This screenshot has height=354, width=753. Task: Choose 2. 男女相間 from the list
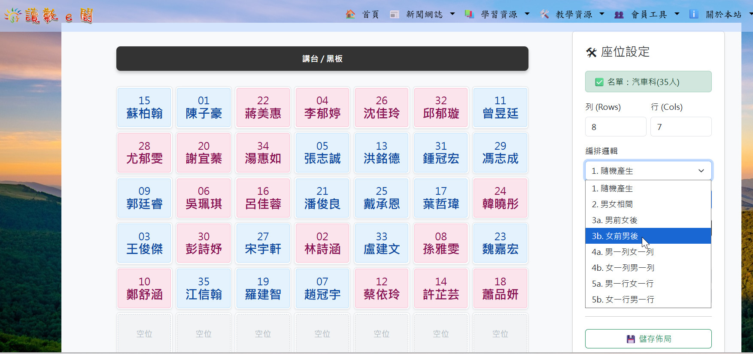tap(612, 204)
